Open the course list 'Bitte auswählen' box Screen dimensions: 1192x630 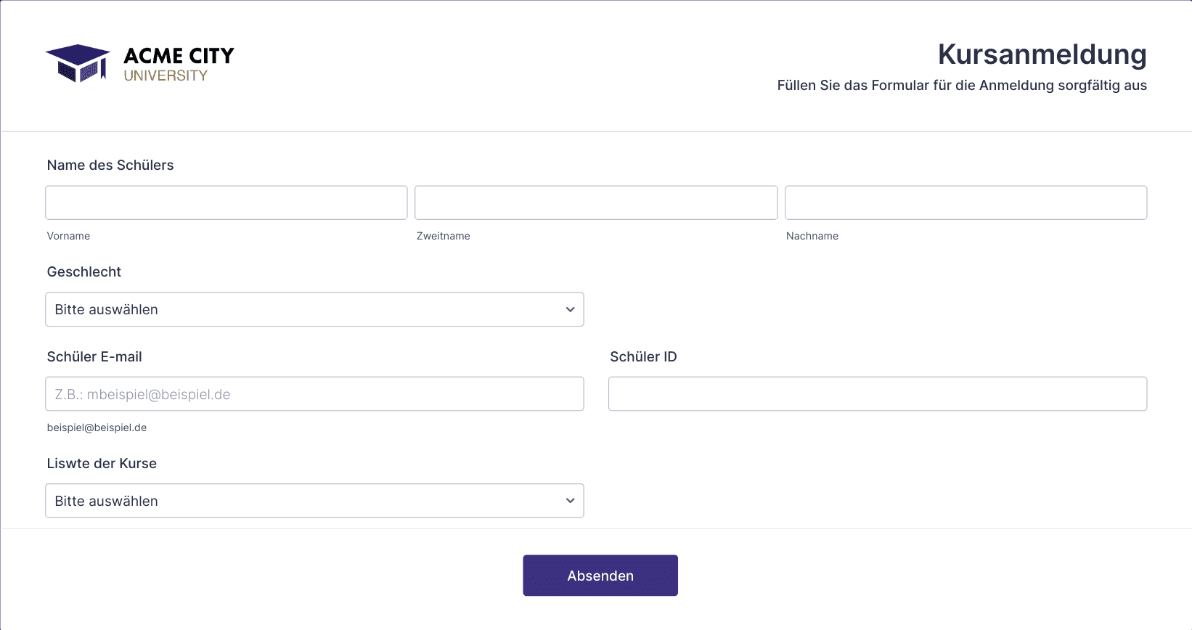pos(314,502)
